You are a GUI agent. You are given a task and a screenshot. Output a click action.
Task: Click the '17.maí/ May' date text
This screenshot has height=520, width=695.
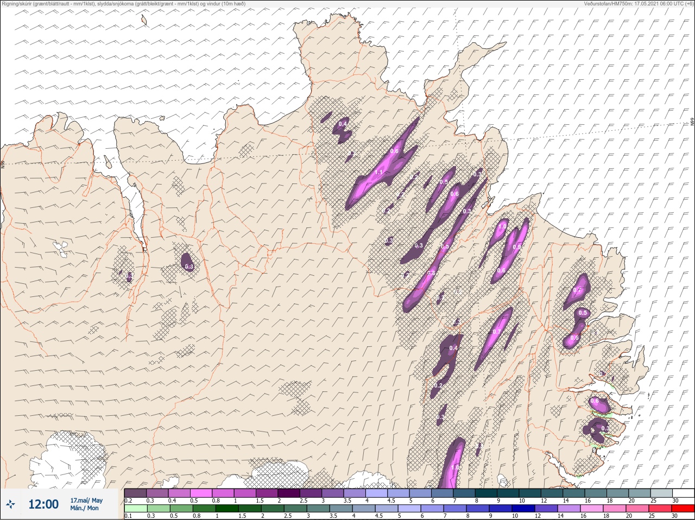86,500
